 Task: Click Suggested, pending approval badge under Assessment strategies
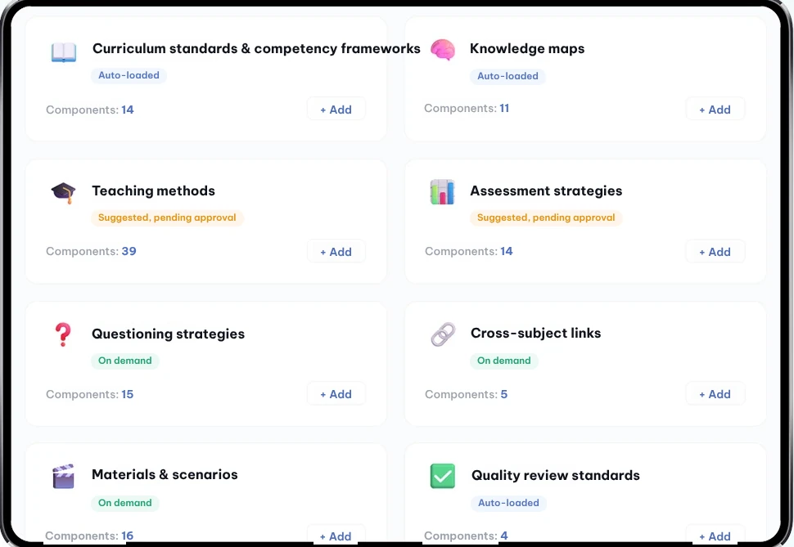point(546,217)
